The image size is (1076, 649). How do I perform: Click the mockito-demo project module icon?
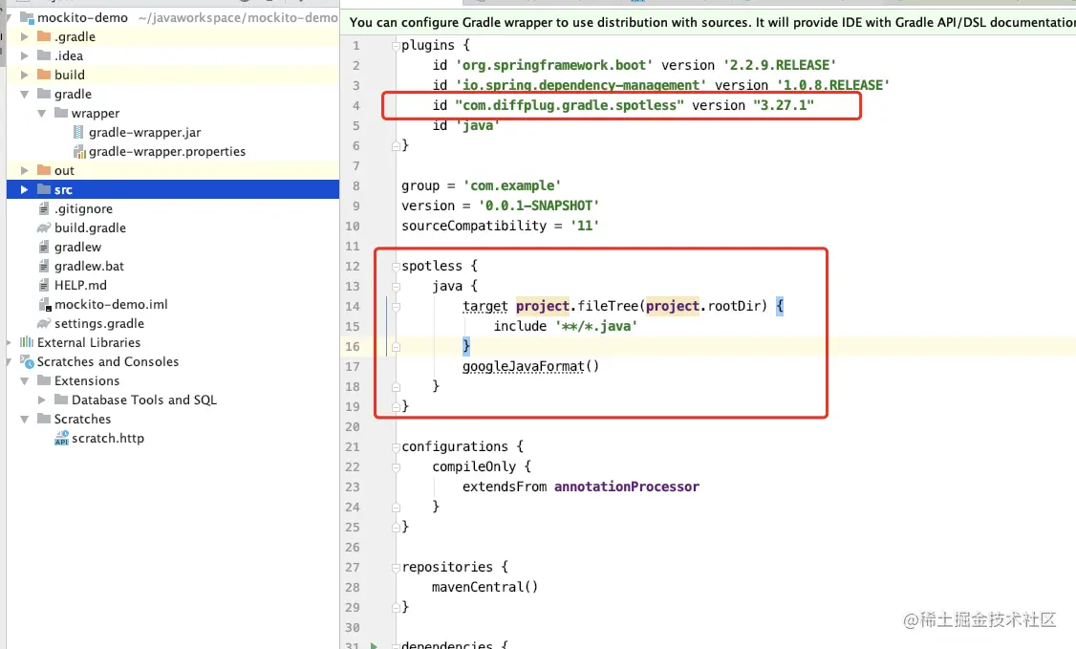(x=27, y=18)
